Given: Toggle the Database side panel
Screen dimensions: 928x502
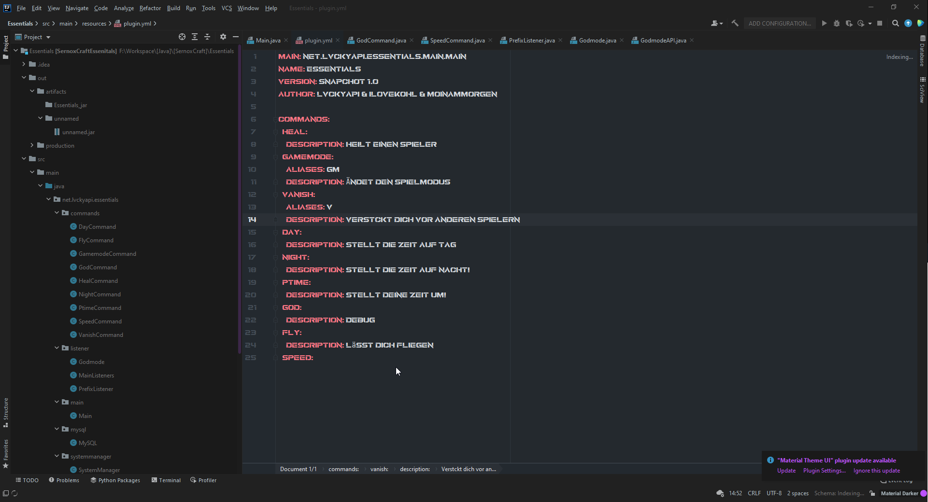Looking at the screenshot, I should pyautogui.click(x=922, y=51).
